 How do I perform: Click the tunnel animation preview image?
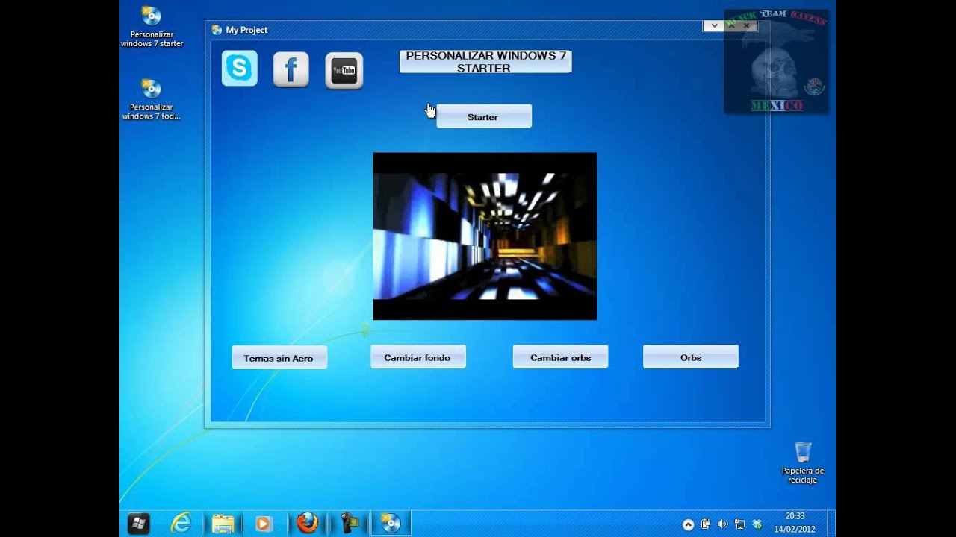coord(485,236)
